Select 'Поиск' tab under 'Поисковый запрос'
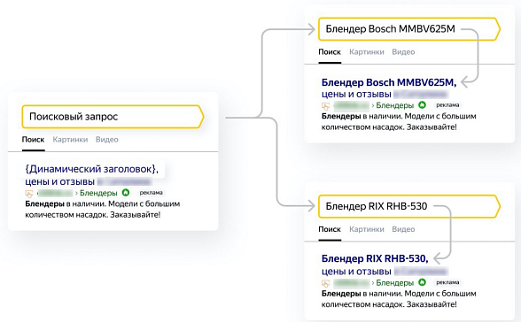Viewport: 521px width, 322px height. [34, 140]
